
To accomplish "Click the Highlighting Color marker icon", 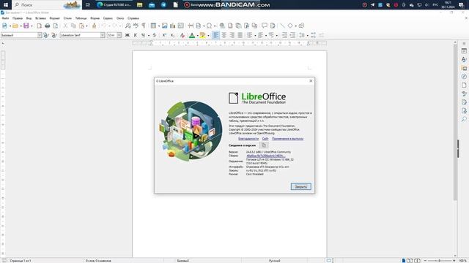I will click(203, 35).
